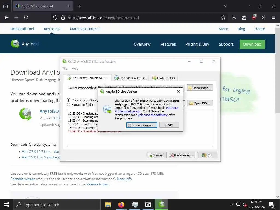Open the Support navigation item
This screenshot has height=210, width=280.
[x=226, y=44]
